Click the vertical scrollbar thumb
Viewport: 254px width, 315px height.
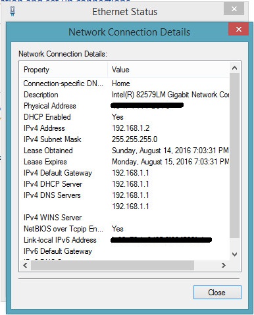(234, 155)
